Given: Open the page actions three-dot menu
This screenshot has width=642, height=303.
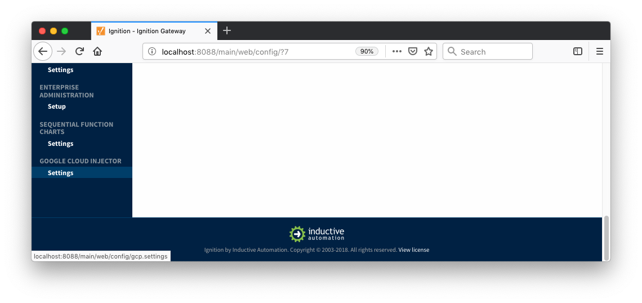Looking at the screenshot, I should click(396, 51).
